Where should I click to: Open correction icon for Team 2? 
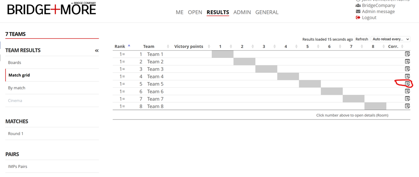(407, 62)
